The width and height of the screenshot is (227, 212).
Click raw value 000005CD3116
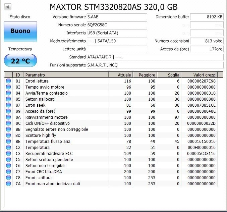(201, 154)
